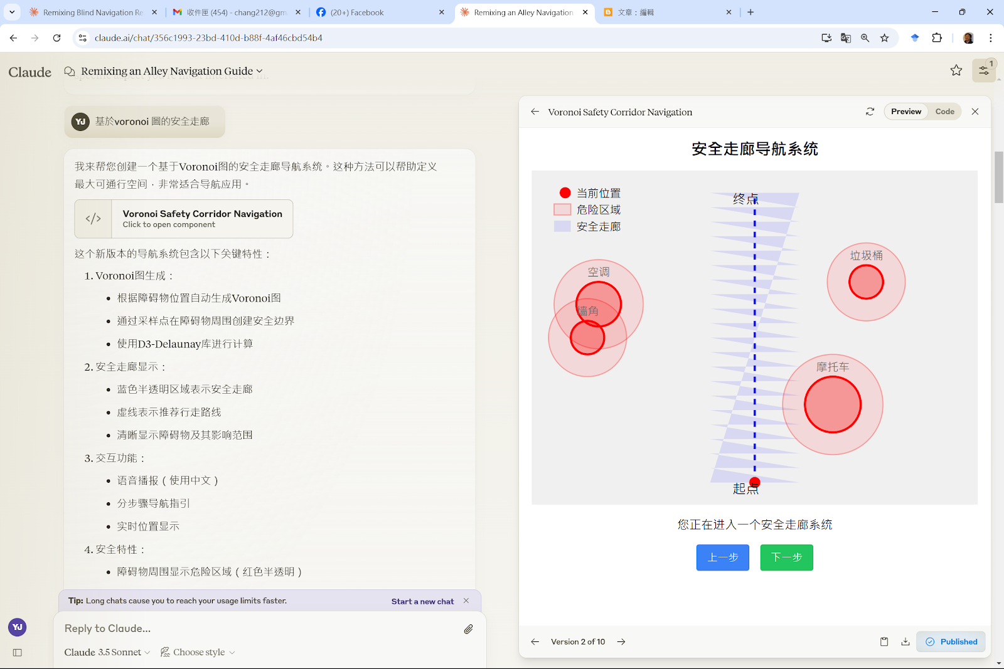The image size is (1004, 669).
Task: Close the Facebook tab
Action: [442, 12]
